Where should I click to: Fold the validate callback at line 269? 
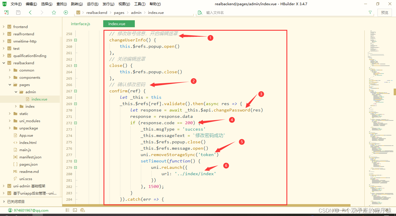coord(76,104)
